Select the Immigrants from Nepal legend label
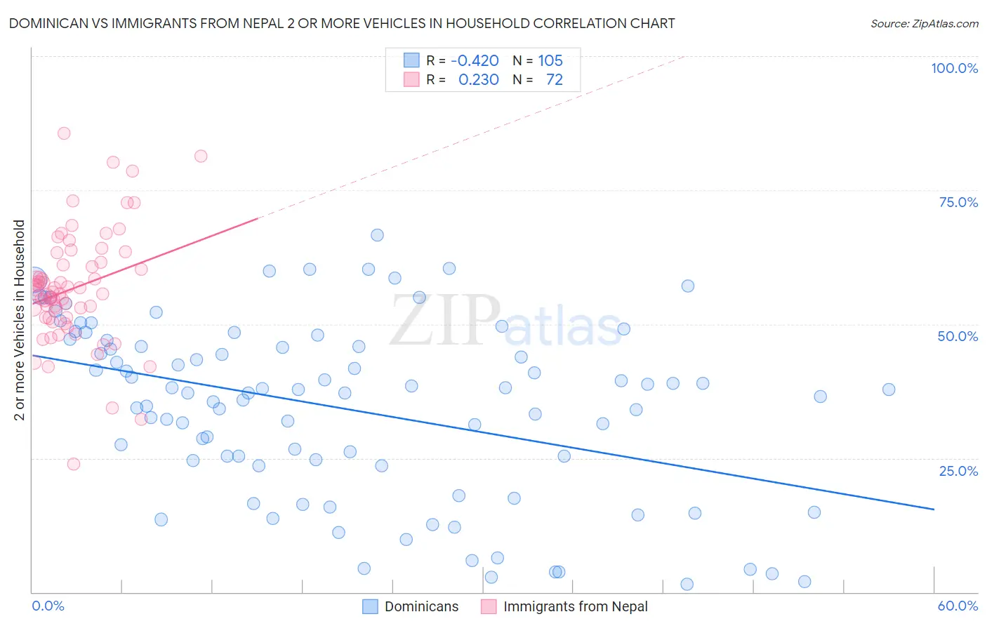 [x=576, y=606]
